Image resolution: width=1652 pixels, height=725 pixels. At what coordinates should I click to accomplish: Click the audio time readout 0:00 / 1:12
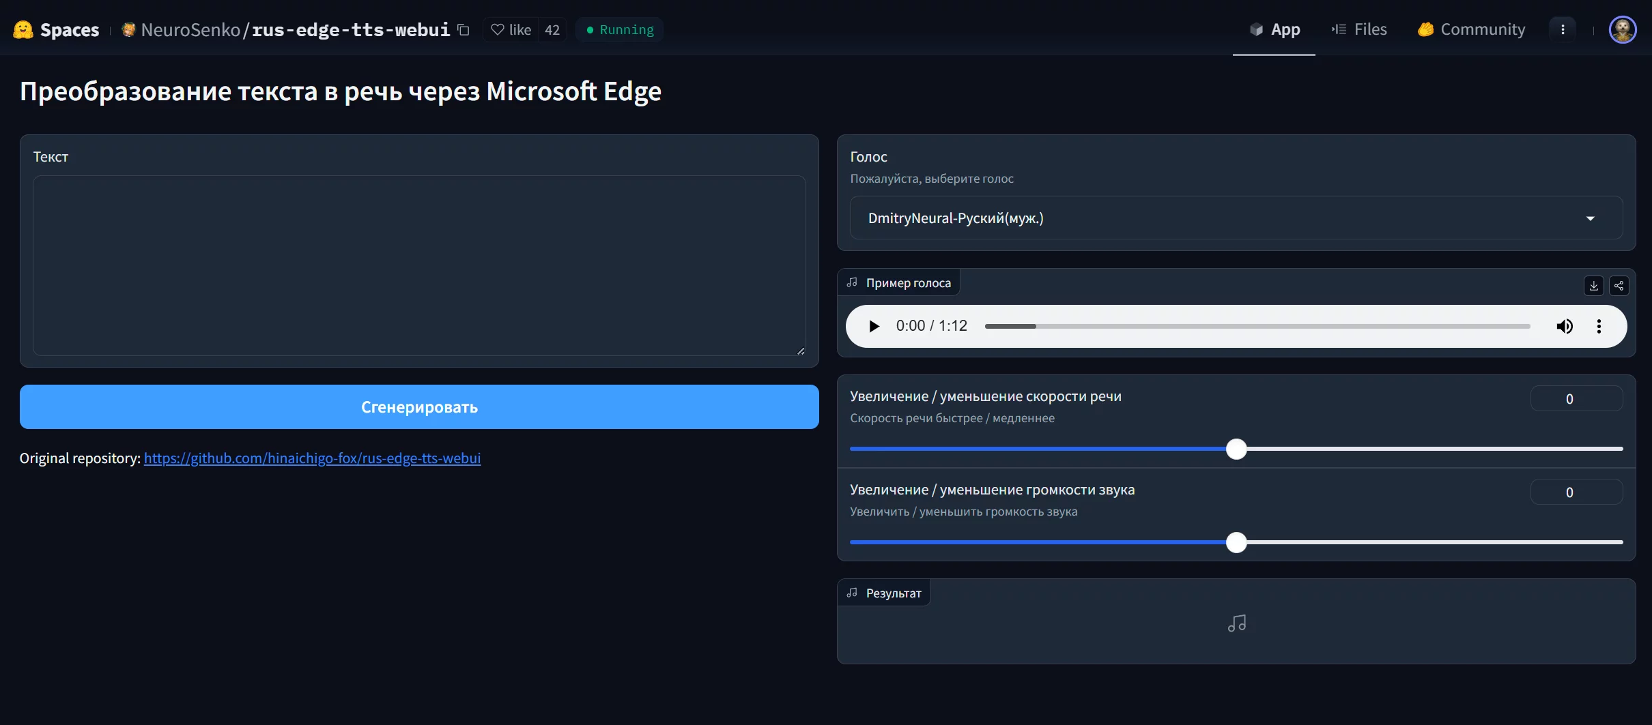(931, 326)
